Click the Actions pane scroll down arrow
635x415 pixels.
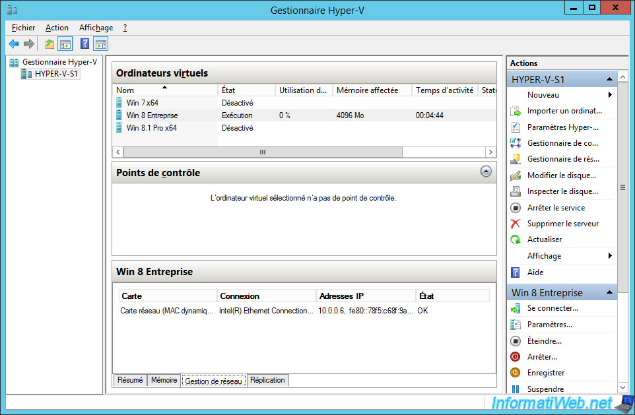coord(622,388)
